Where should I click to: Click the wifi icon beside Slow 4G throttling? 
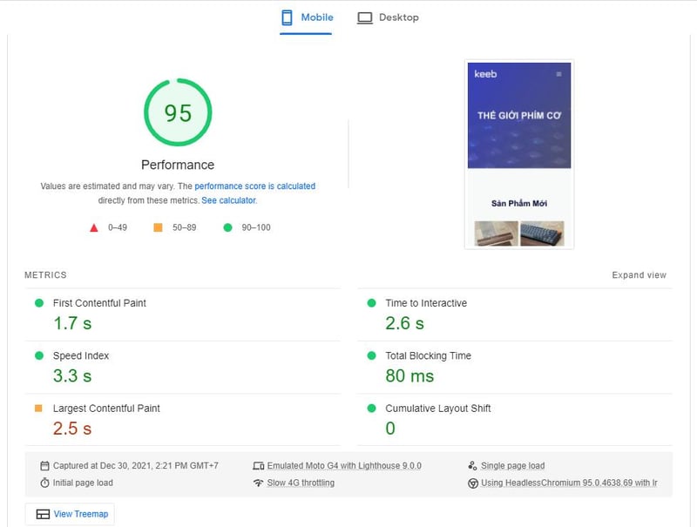(x=258, y=483)
